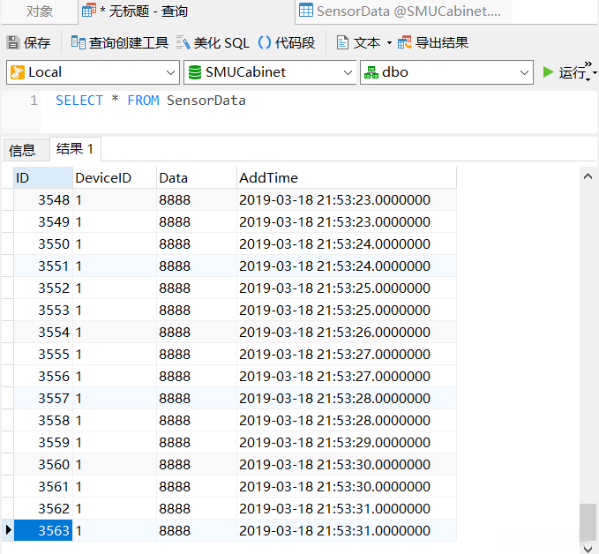Image resolution: width=599 pixels, height=554 pixels.
Task: Select the ID cell 3558
Action: pyautogui.click(x=43, y=420)
